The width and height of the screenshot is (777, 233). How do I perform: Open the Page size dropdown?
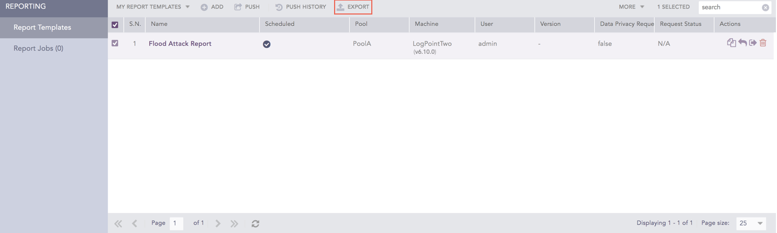751,223
